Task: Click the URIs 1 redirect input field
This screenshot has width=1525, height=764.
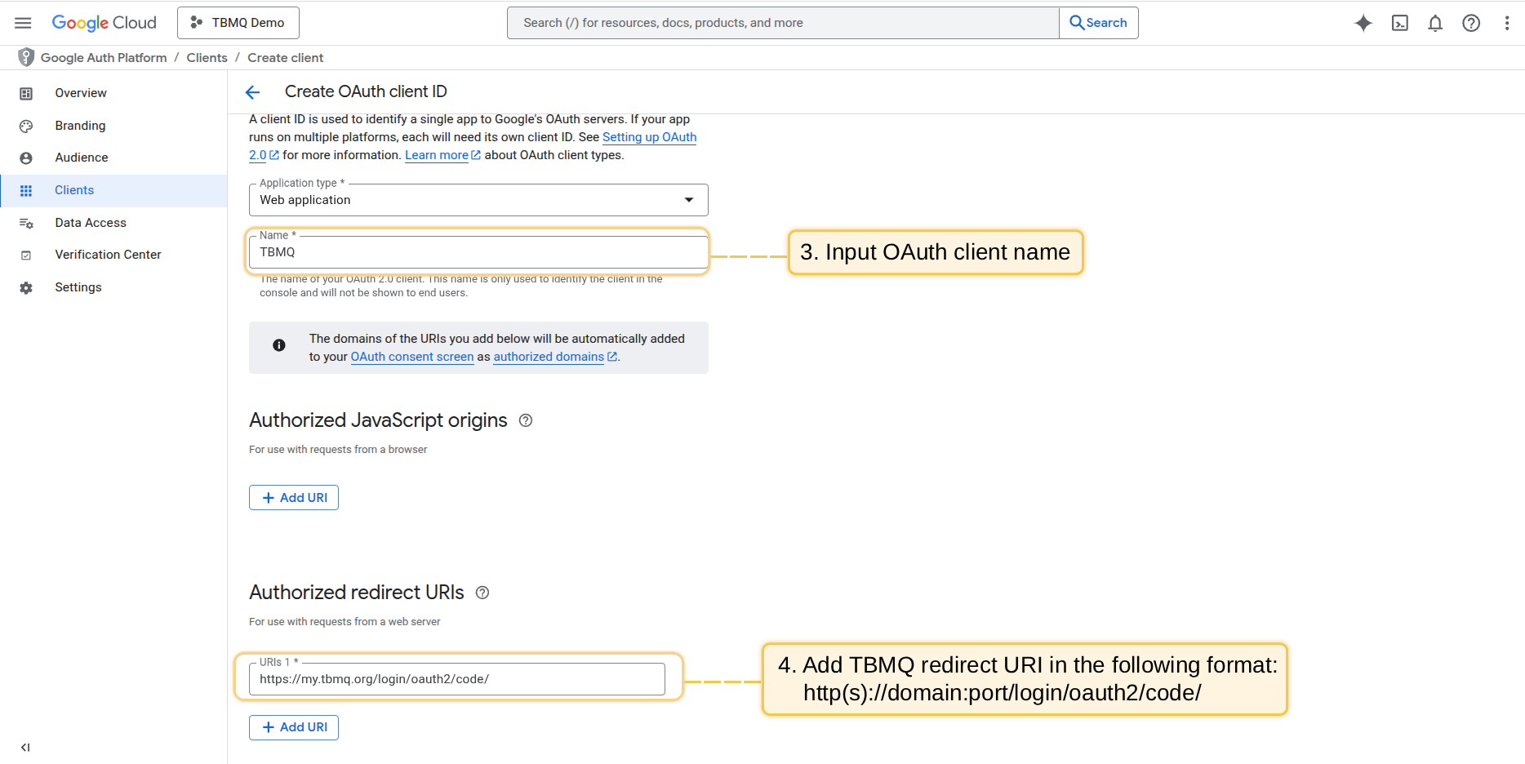Action: pos(457,679)
